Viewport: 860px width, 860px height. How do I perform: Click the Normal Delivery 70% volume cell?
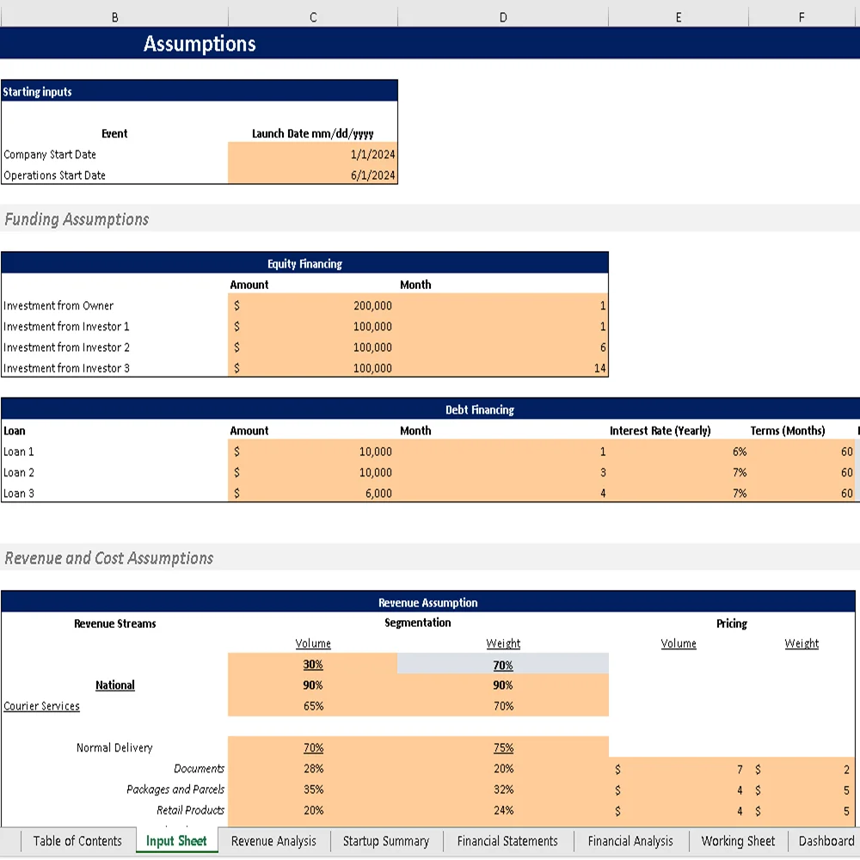point(312,747)
